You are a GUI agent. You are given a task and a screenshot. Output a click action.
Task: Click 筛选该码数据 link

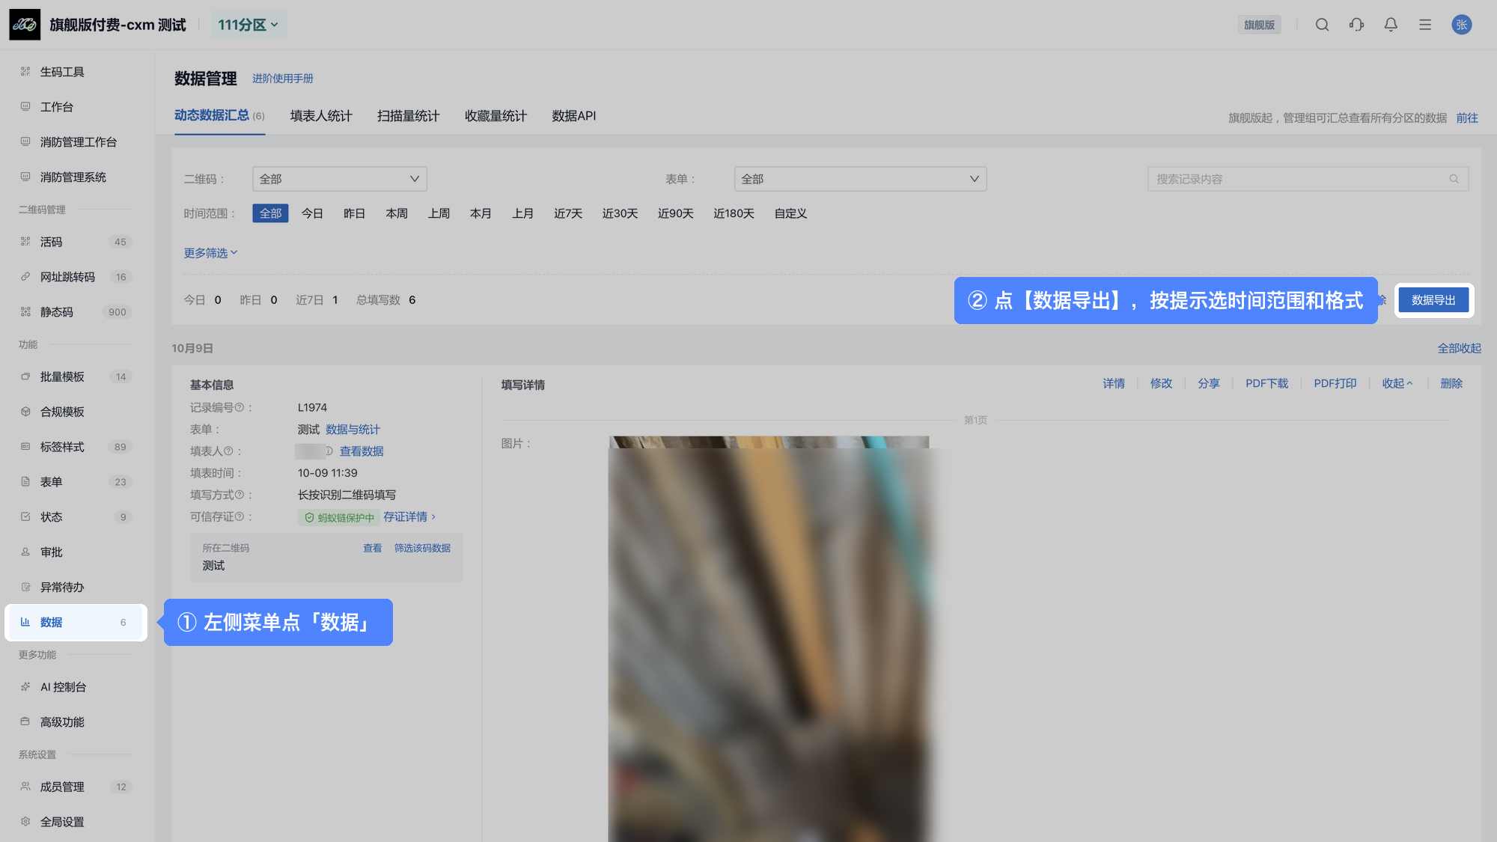click(422, 548)
